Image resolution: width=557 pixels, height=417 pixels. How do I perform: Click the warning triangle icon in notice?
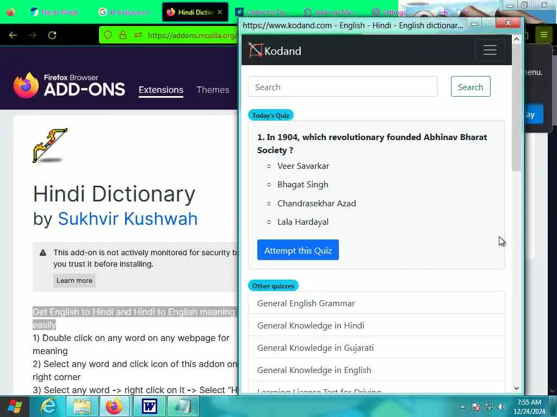pos(43,252)
